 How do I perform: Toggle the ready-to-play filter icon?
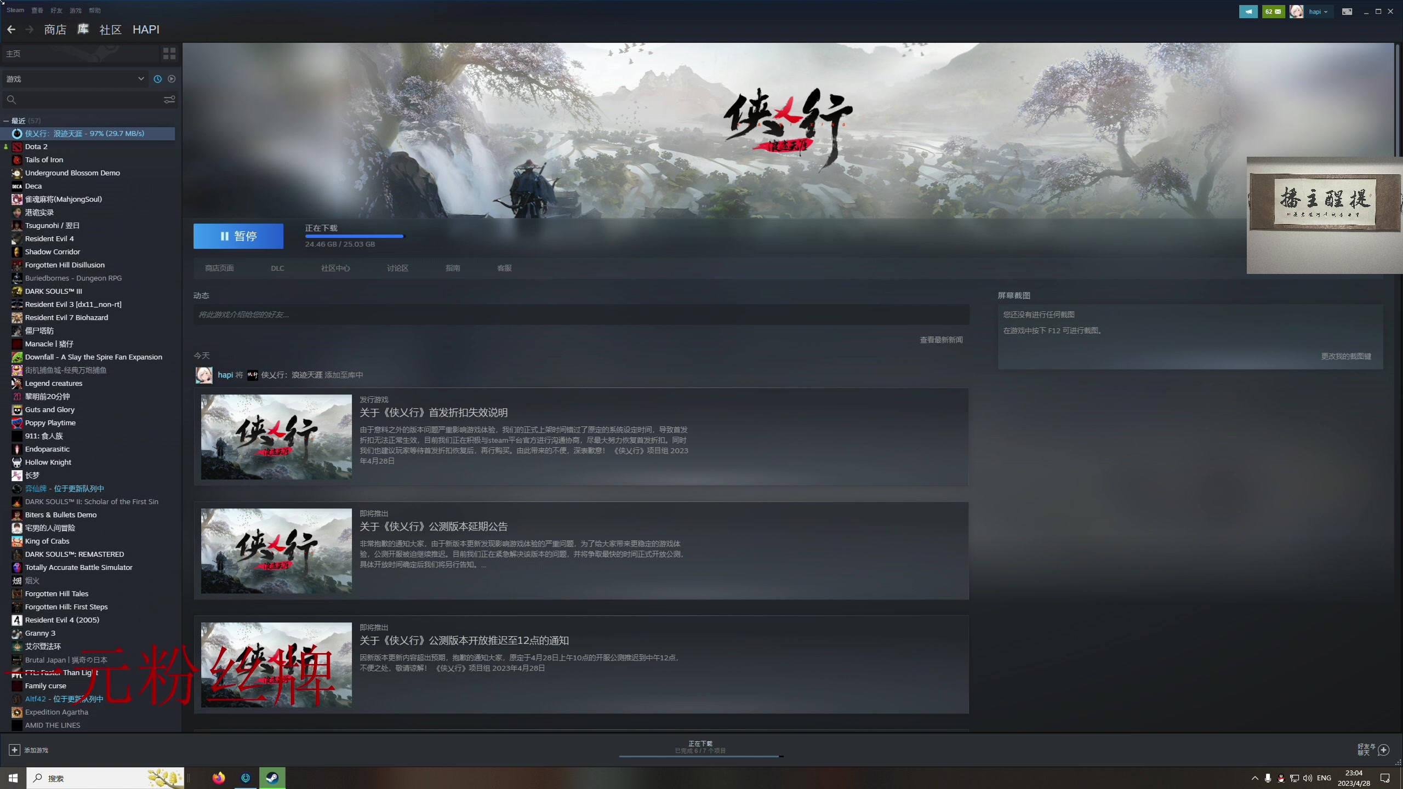(x=172, y=79)
